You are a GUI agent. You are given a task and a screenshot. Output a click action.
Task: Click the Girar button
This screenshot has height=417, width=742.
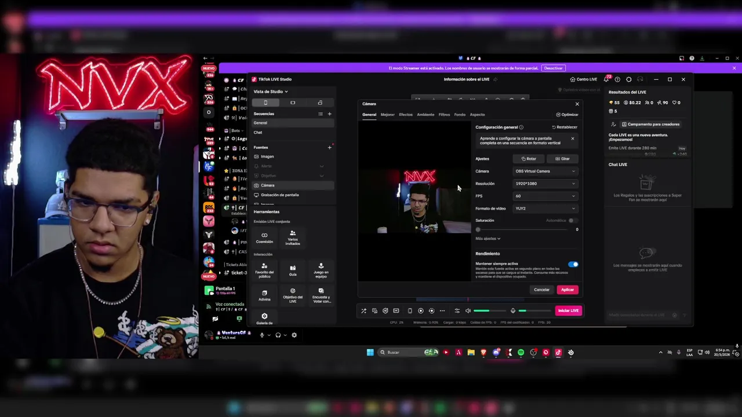562,159
